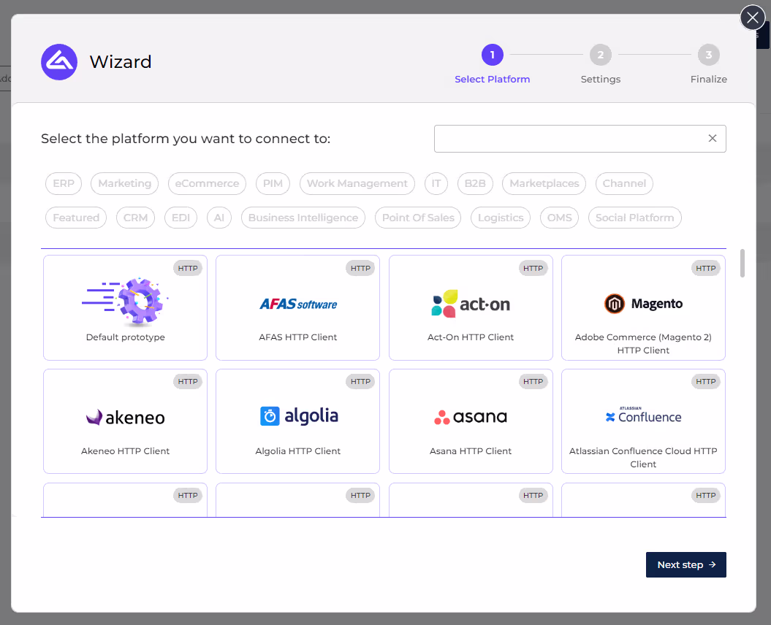Select the Default prototype gear icon
This screenshot has width=771, height=625.
[125, 302]
